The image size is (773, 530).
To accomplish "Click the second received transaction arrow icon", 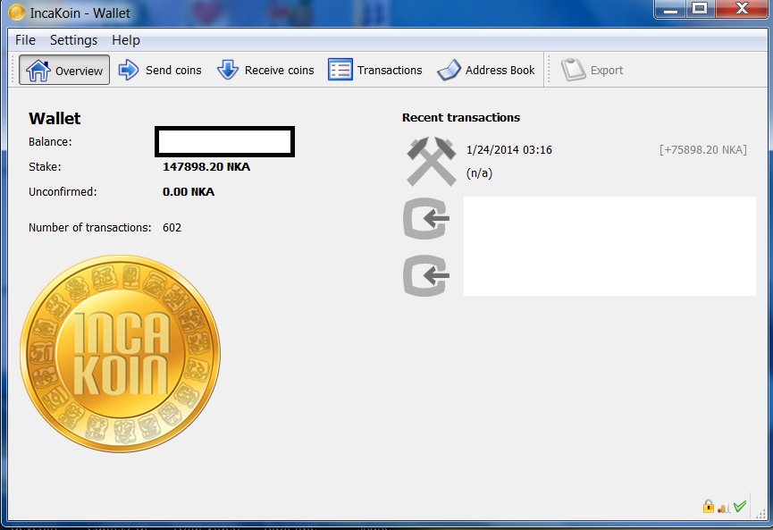I will pyautogui.click(x=426, y=275).
